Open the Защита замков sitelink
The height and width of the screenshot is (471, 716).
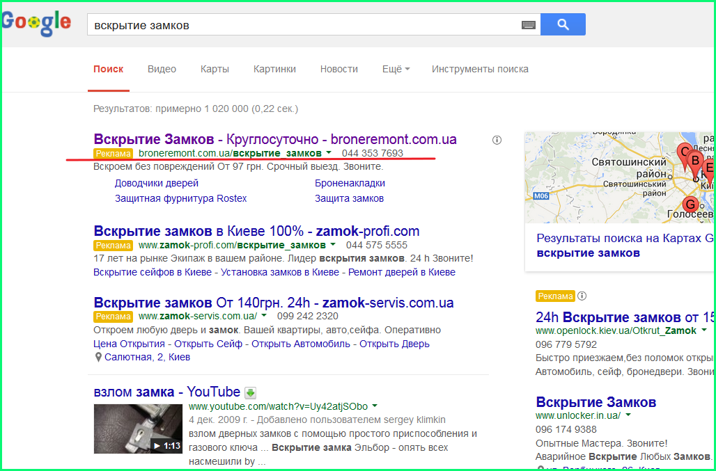(350, 199)
